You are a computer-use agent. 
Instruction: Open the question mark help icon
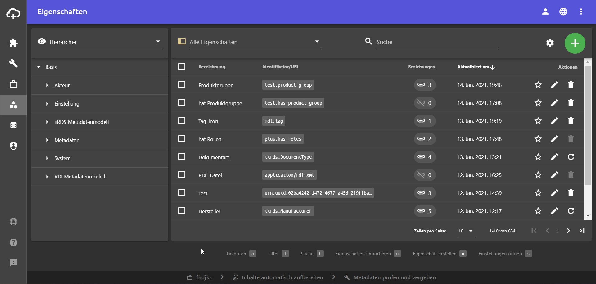[x=13, y=242]
